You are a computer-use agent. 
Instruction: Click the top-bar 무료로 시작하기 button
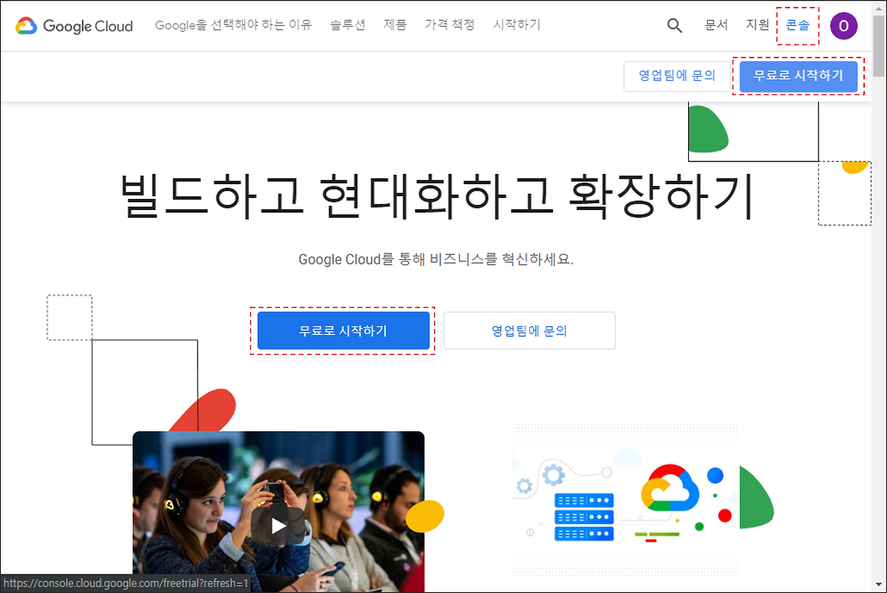798,76
